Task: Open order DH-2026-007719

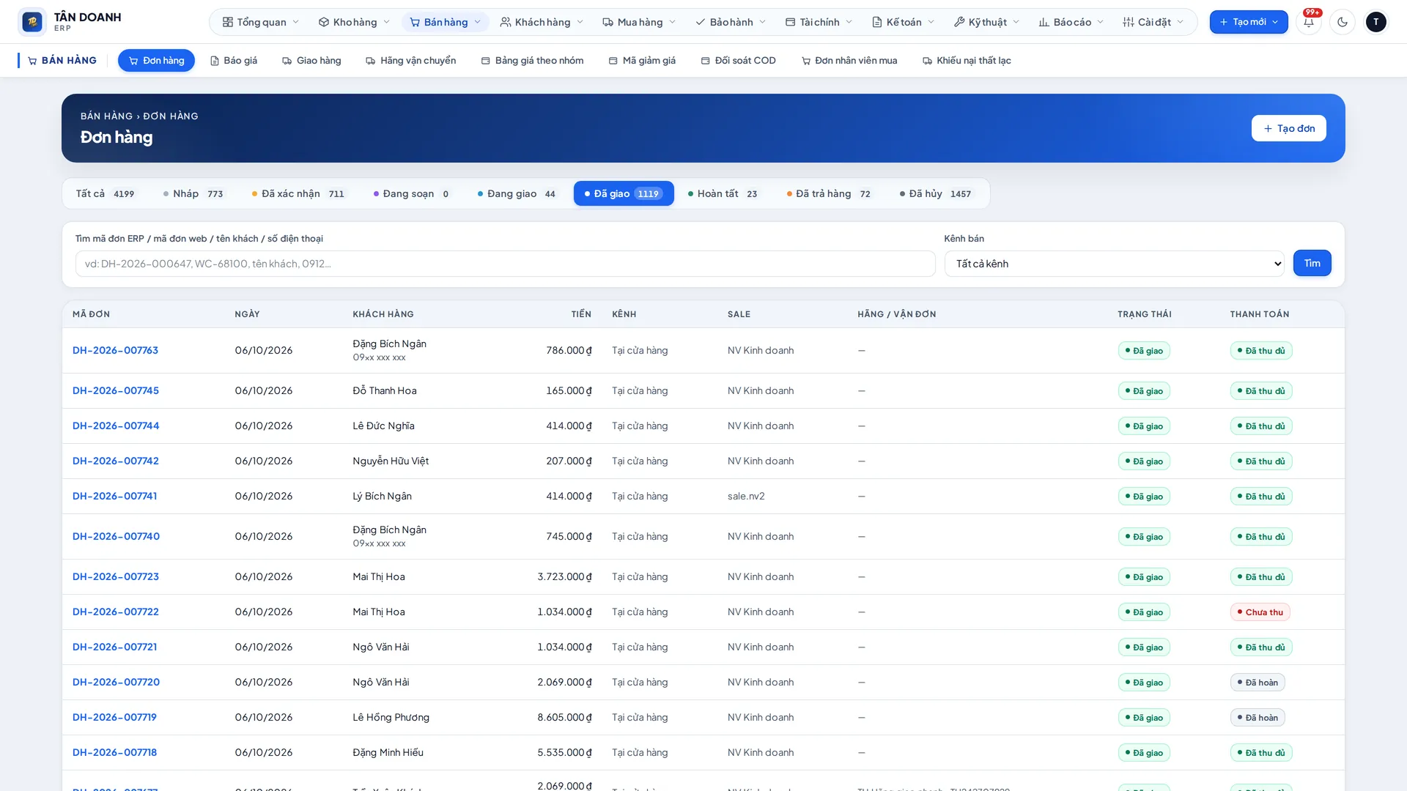Action: click(x=114, y=717)
